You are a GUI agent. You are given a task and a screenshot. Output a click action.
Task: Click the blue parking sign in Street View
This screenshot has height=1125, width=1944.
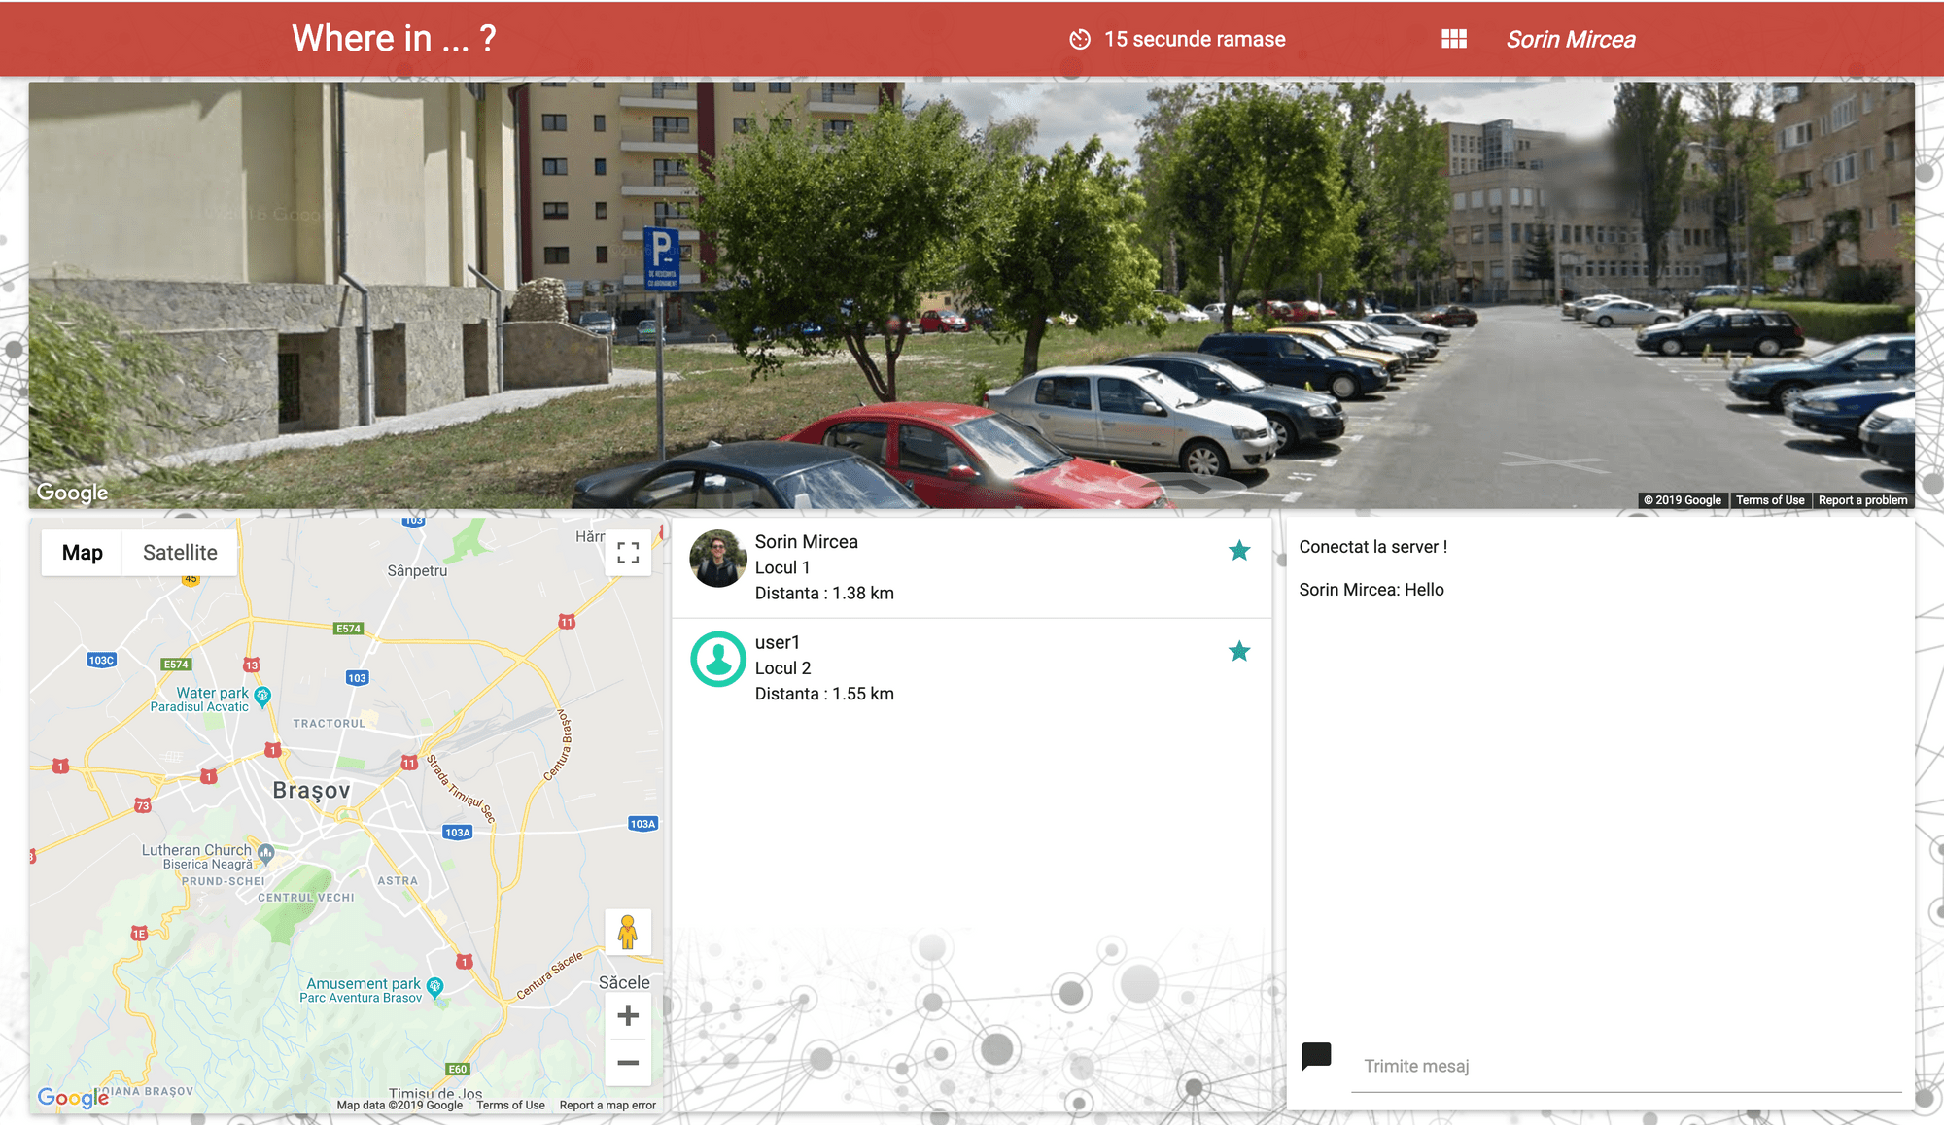[661, 258]
